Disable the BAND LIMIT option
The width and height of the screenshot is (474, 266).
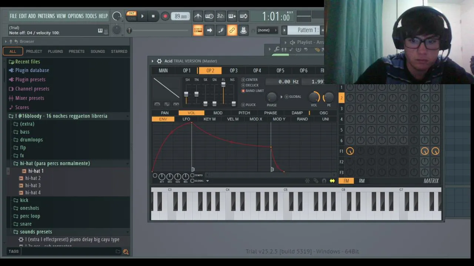pyautogui.click(x=253, y=91)
